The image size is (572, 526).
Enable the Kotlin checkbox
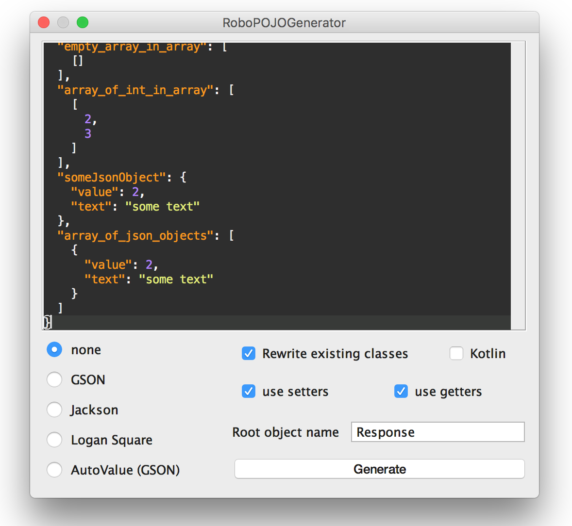click(456, 353)
